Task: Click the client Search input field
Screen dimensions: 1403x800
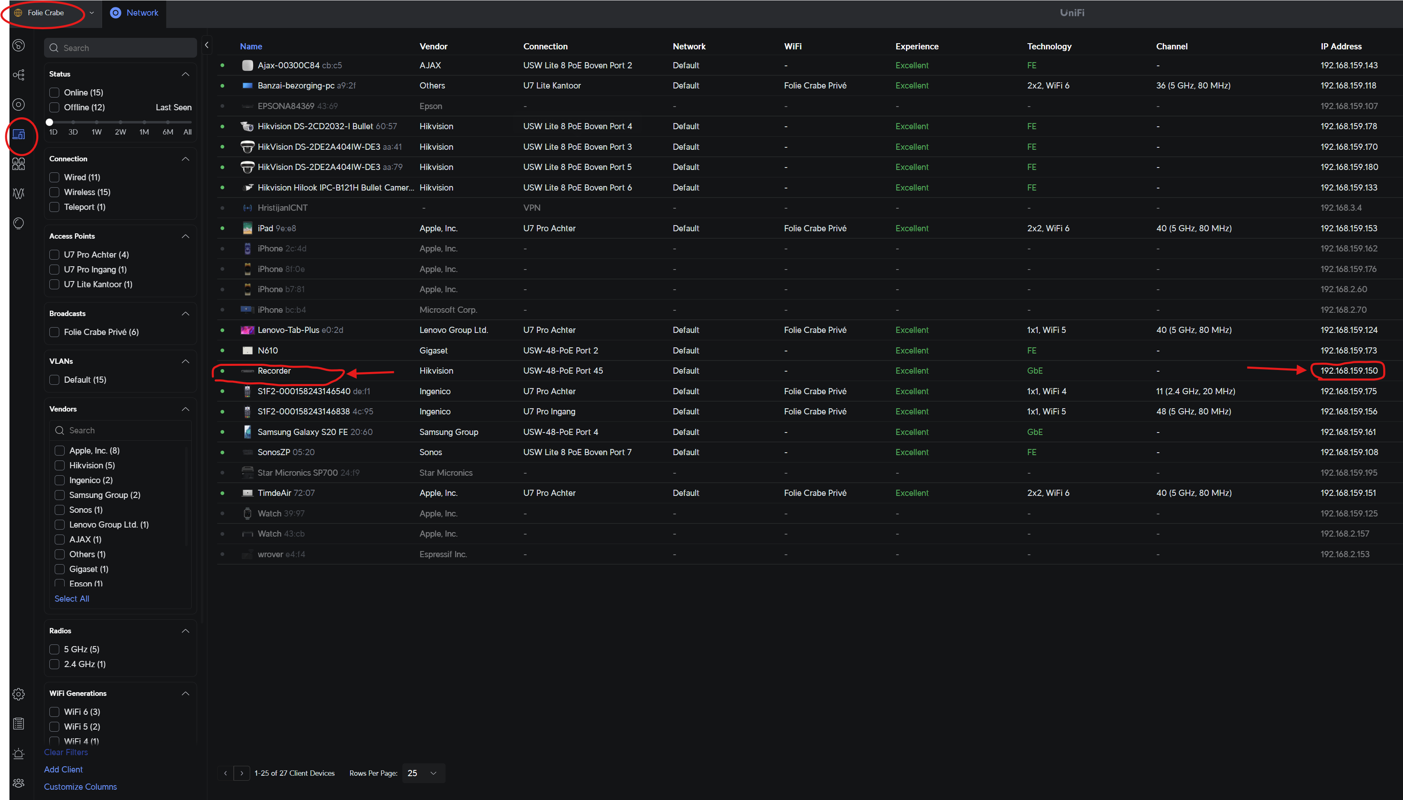Action: pyautogui.click(x=121, y=48)
